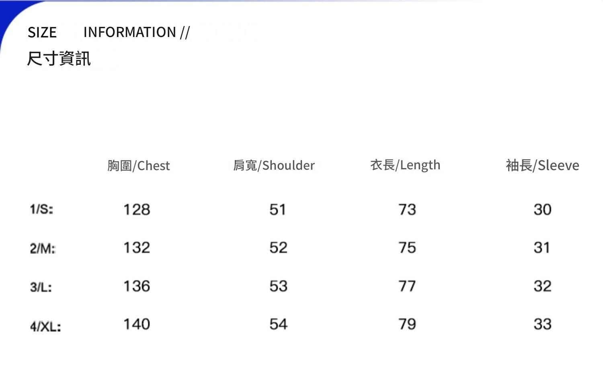
Task: Click the 2/M: size row label
Action: click(x=43, y=249)
